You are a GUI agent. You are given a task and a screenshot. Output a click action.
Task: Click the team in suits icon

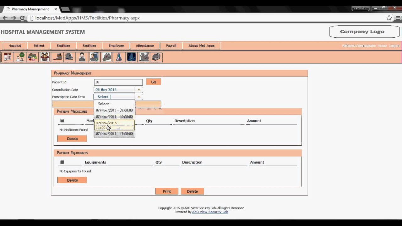point(45,57)
